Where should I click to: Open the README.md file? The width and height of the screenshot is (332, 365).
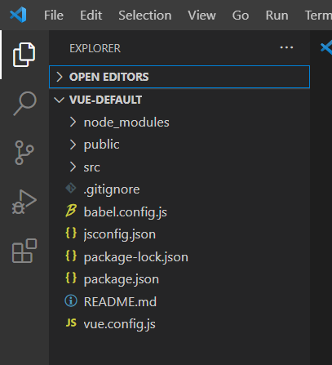click(120, 301)
